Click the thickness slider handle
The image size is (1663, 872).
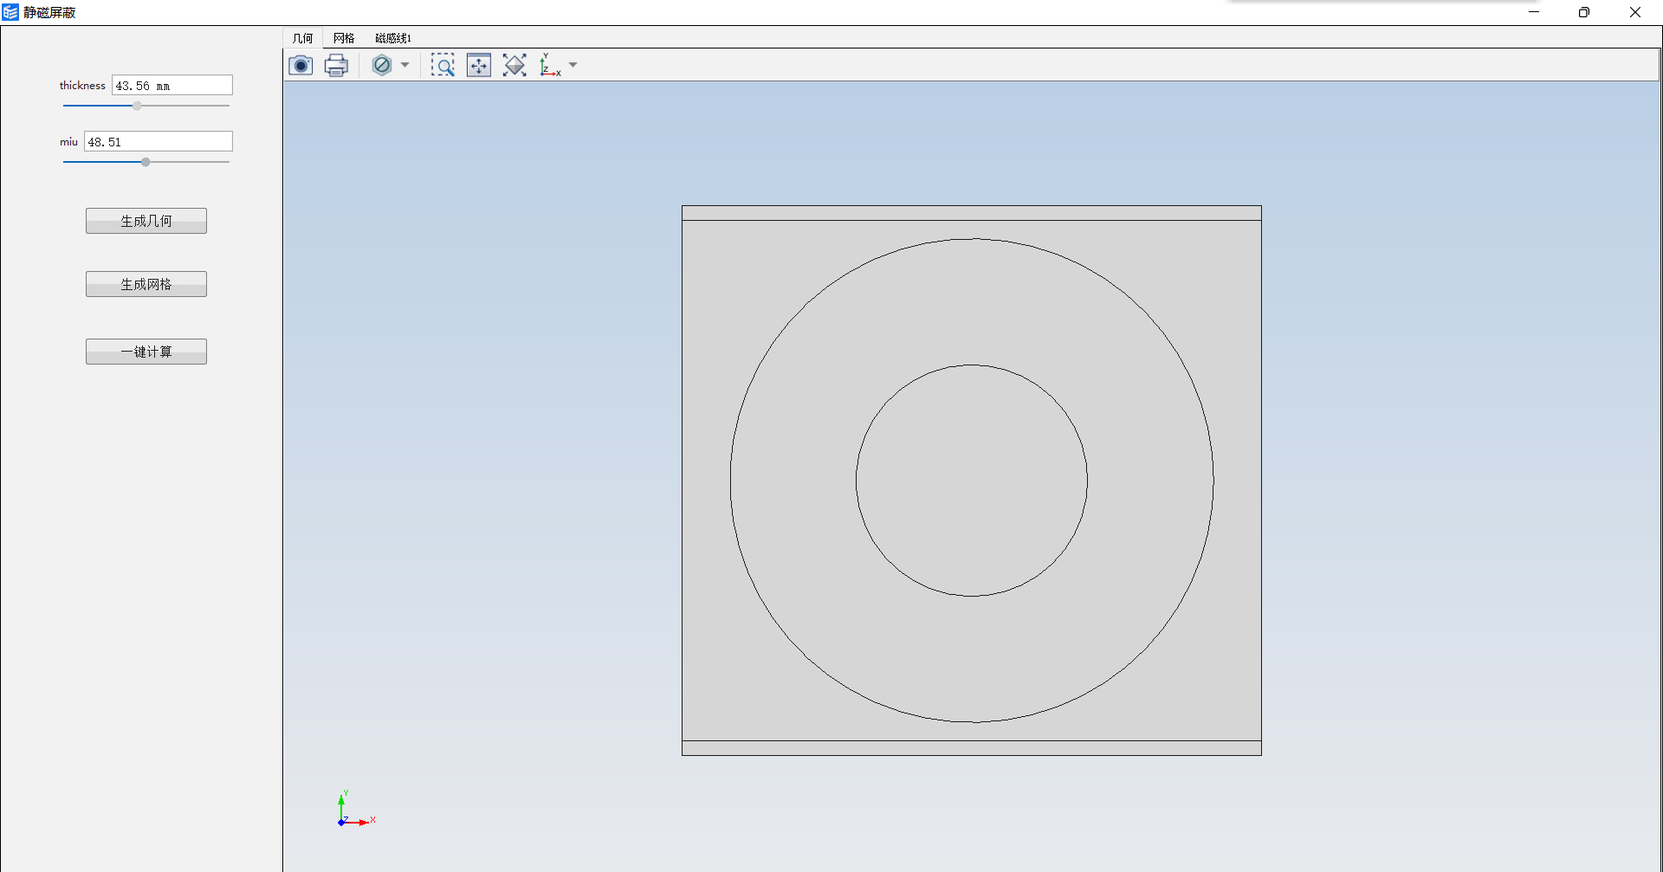pyautogui.click(x=137, y=106)
